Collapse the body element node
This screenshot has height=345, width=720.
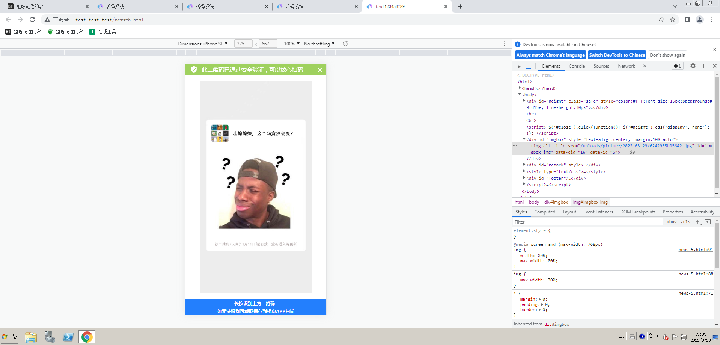click(x=520, y=94)
